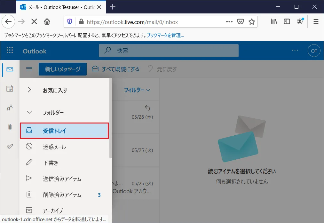Open the 下書き folder
324x223 pixels.
coord(64,163)
